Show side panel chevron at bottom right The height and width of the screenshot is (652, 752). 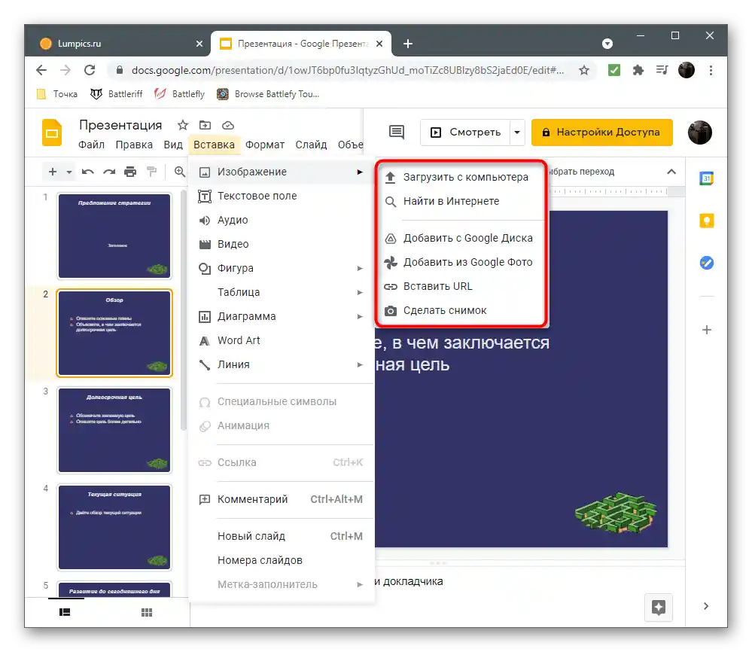(x=706, y=606)
